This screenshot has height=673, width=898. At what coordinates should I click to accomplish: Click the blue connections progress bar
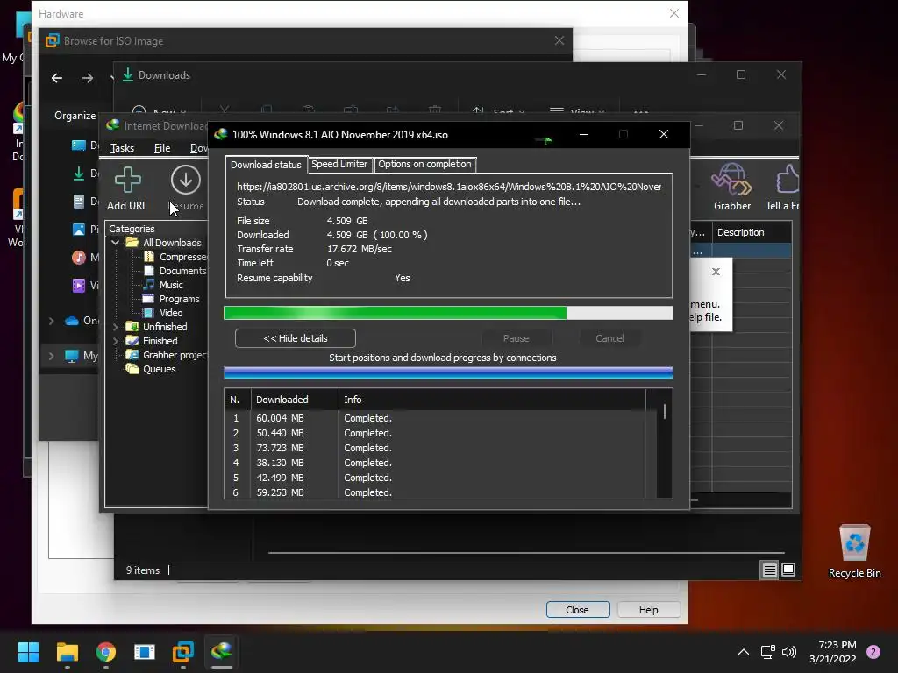tap(448, 373)
